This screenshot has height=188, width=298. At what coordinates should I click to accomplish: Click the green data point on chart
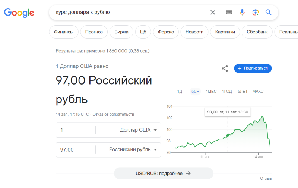pyautogui.click(x=228, y=135)
